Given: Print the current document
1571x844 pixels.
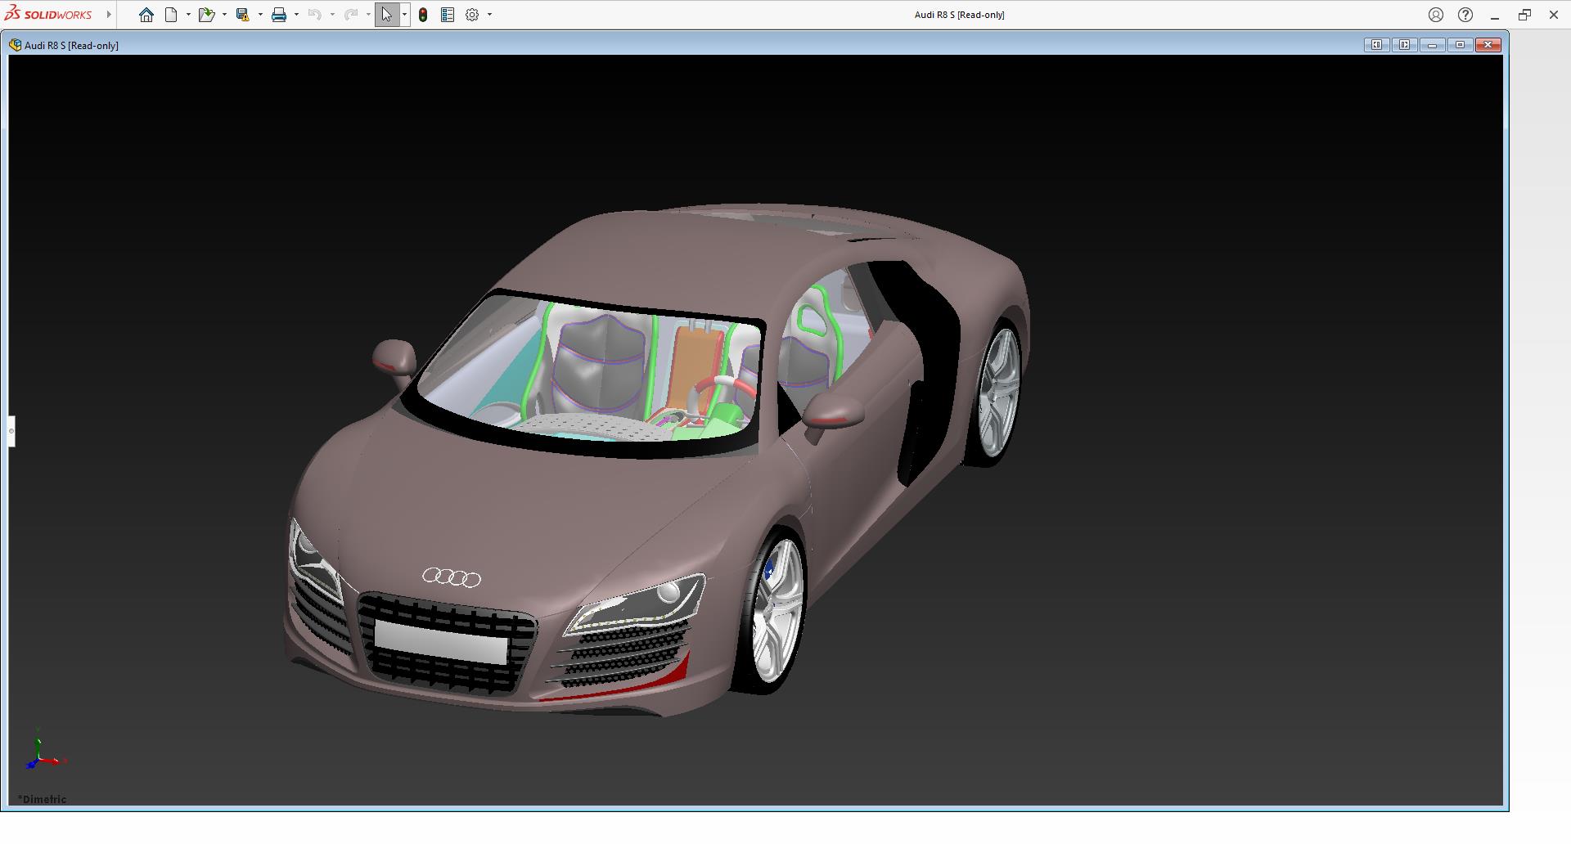Looking at the screenshot, I should pyautogui.click(x=279, y=15).
